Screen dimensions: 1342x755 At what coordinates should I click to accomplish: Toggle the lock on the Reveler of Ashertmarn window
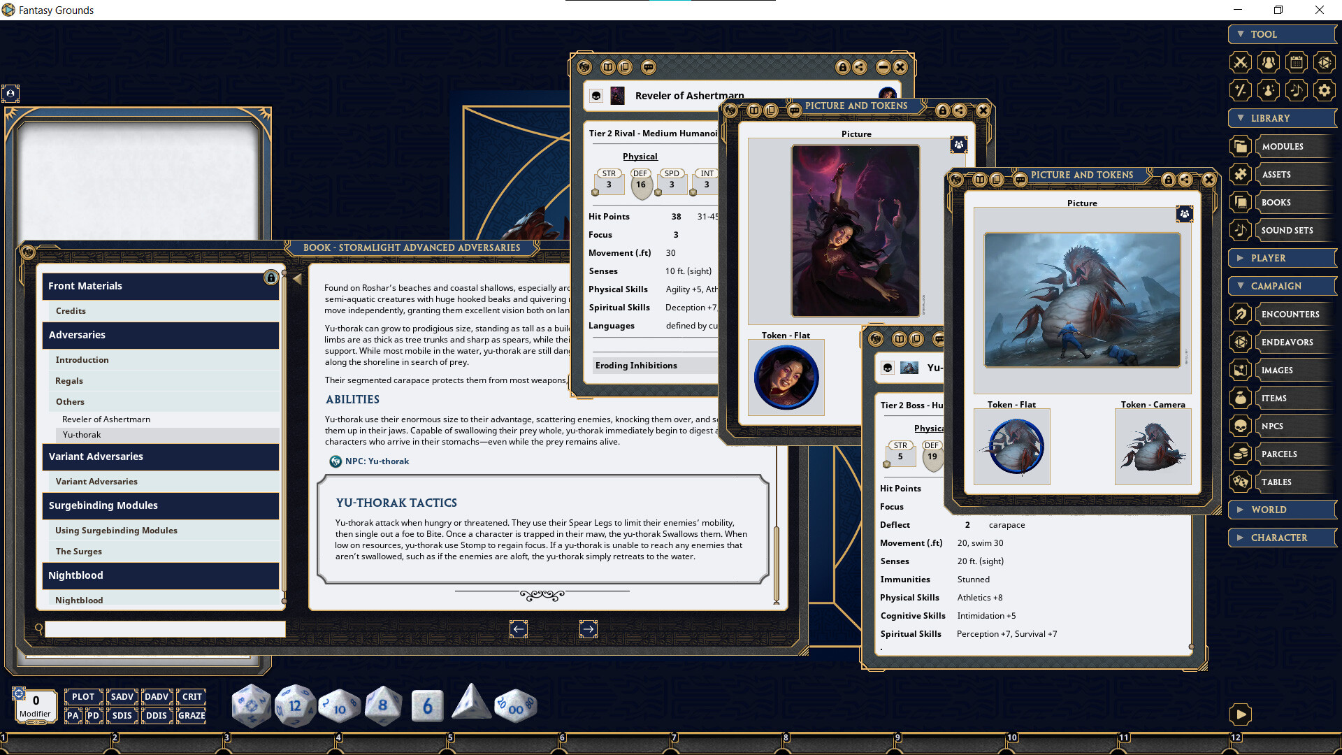(842, 66)
